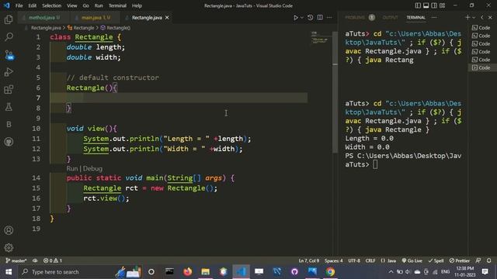This screenshot has width=497, height=279.
Task: Open the Accounts menu icon
Action: point(9,230)
